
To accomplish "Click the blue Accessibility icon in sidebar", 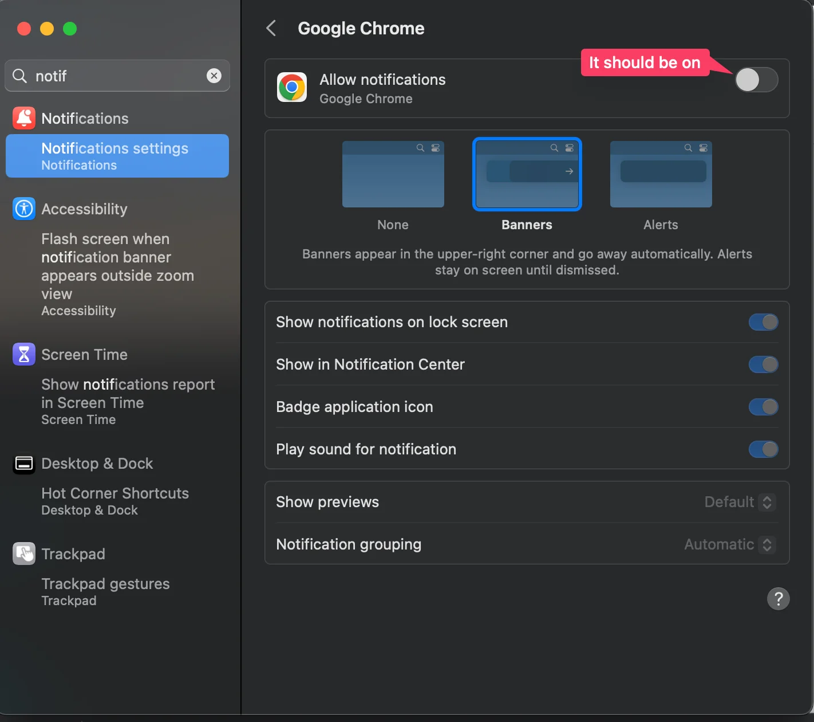I will [24, 209].
